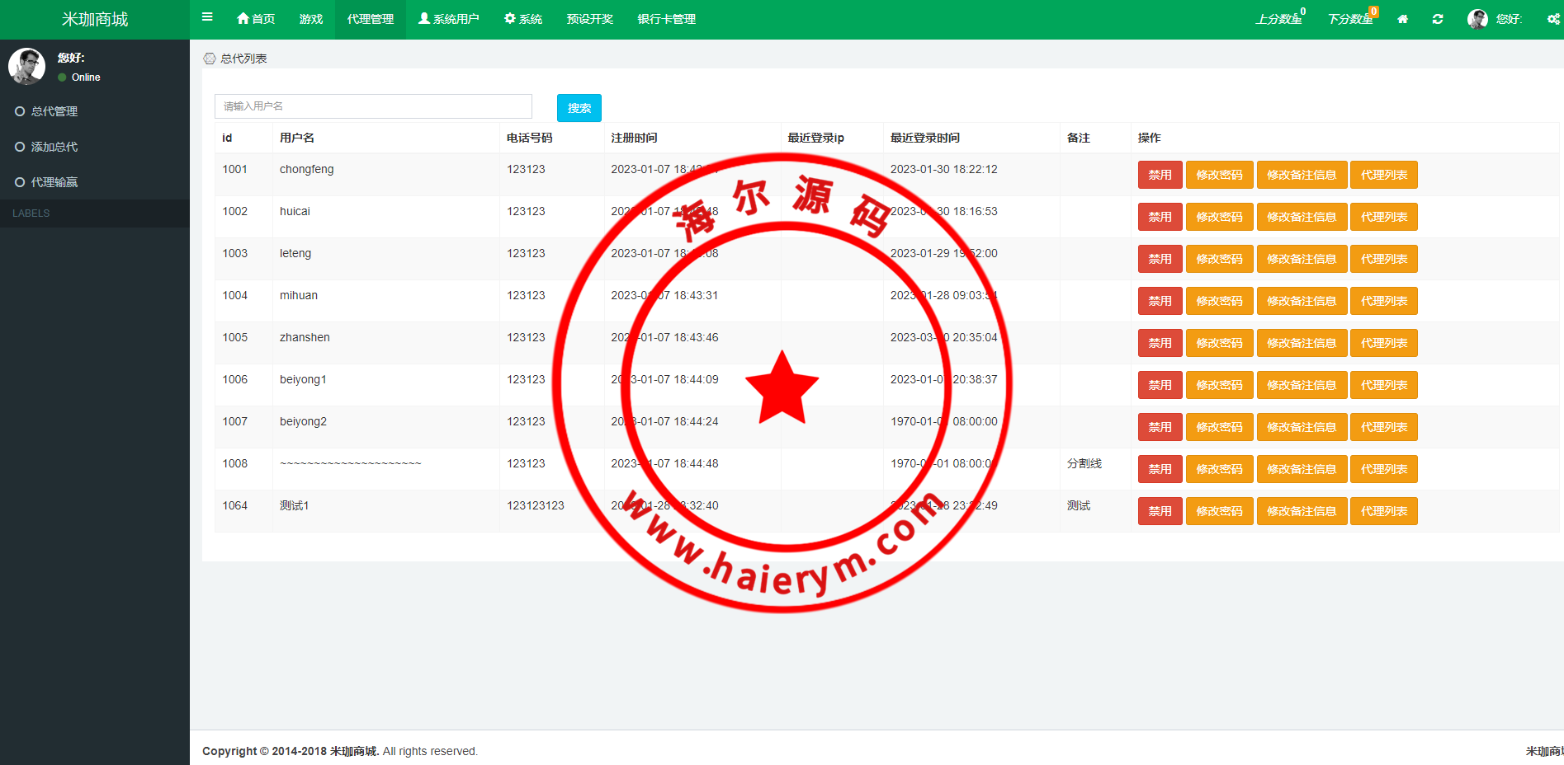Toggle the hamburger sidebar menu icon
This screenshot has width=1564, height=765.
pyautogui.click(x=207, y=17)
